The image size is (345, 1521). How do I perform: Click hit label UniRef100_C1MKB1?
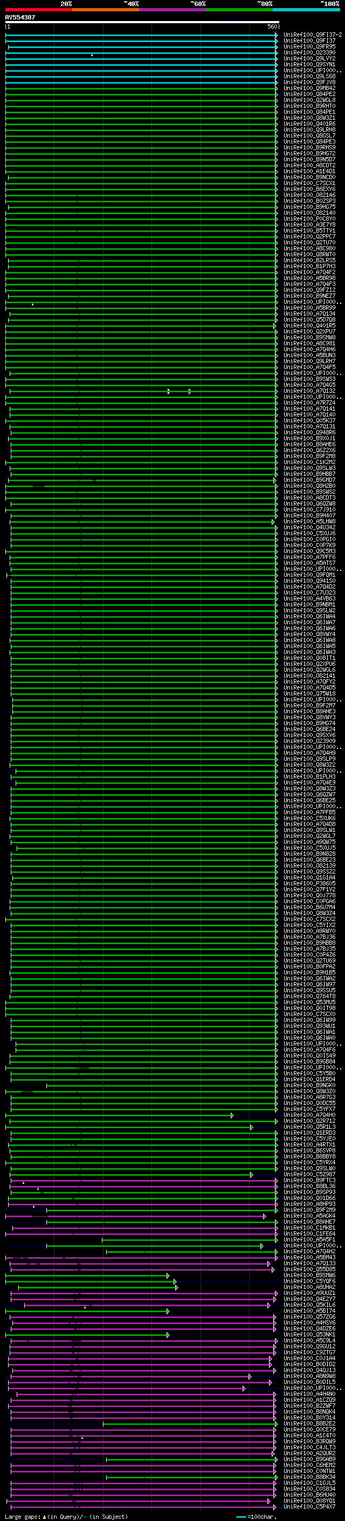click(309, 1227)
